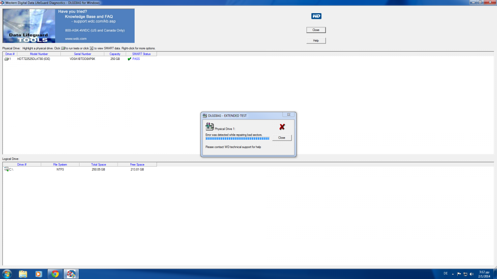Screen dimensions: 497x279
Task: Click the 250.05 GB total space value
Action: point(99,169)
